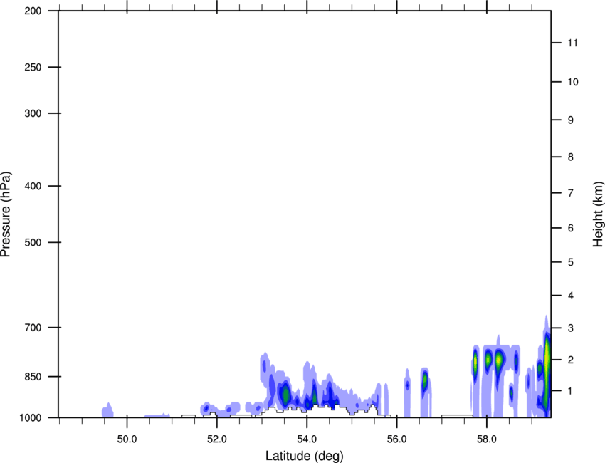Viewport: 605px width, 463px height.
Task: Click the 'Latitude (deg)' axis title
Action: click(x=304, y=456)
